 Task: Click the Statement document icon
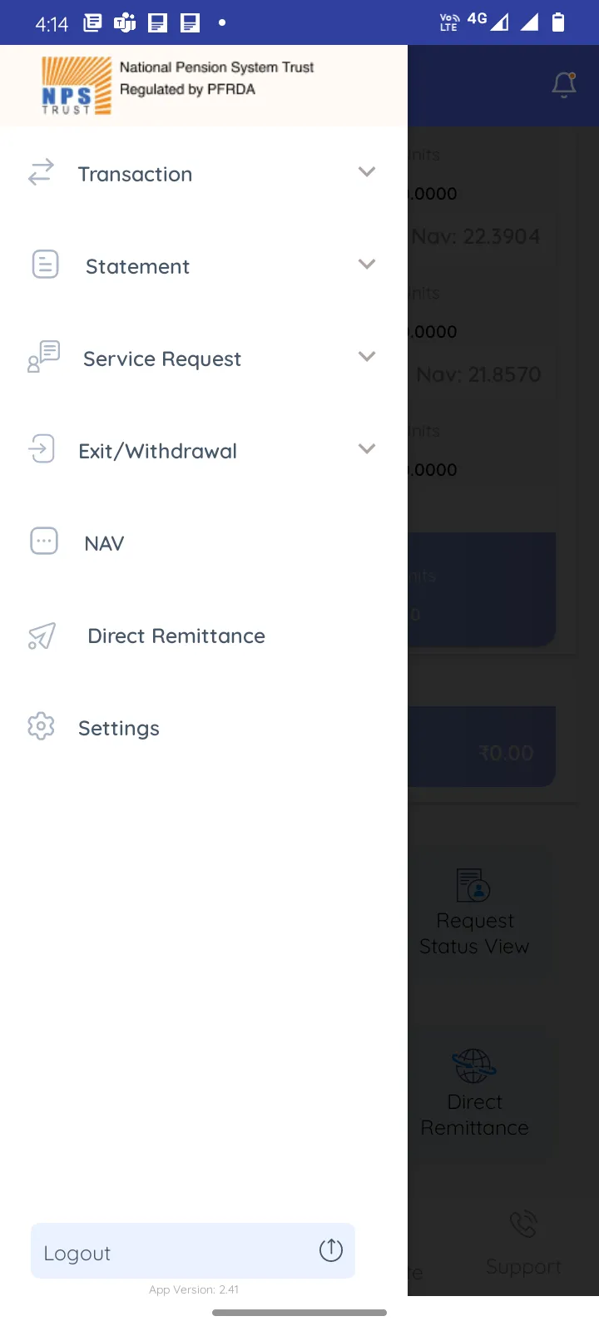tap(45, 265)
